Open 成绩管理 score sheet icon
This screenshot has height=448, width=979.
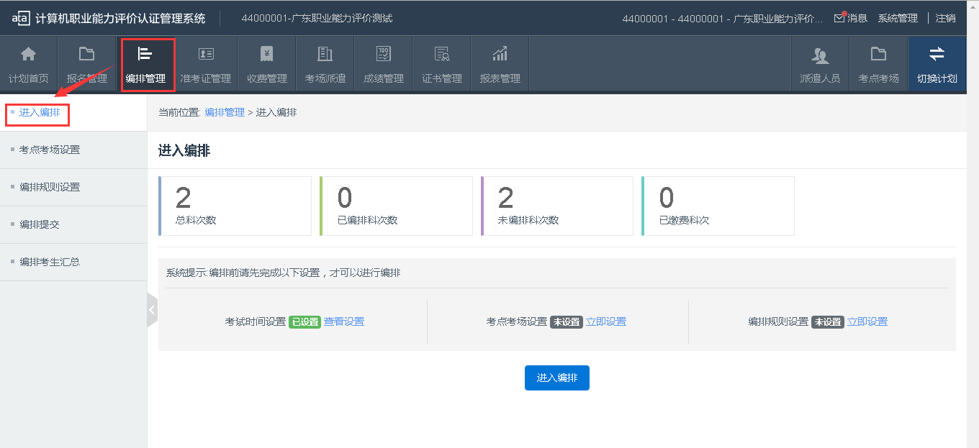[384, 54]
